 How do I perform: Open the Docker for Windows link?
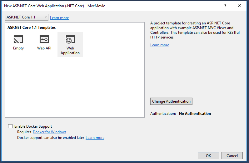(49, 132)
